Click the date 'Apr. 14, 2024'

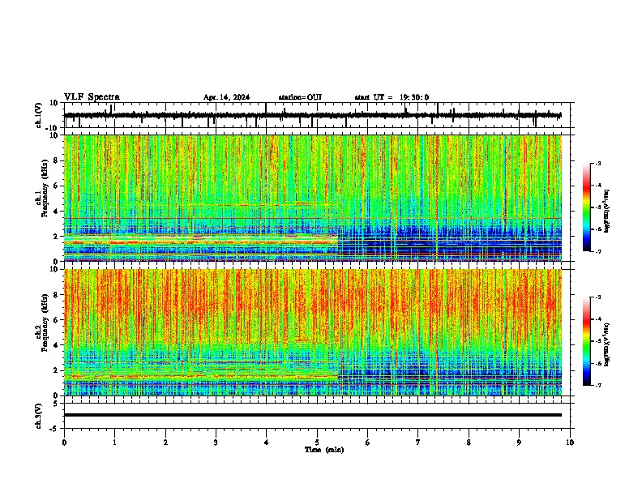(226, 97)
